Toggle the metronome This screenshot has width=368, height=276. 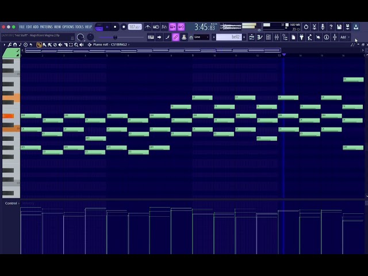click(x=148, y=27)
